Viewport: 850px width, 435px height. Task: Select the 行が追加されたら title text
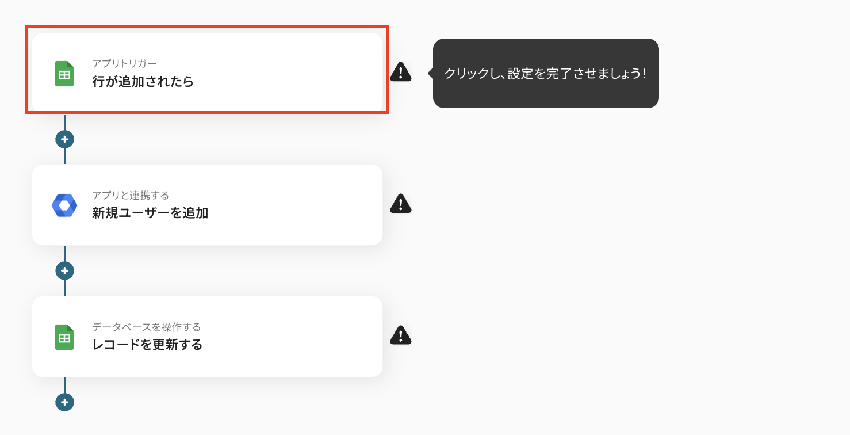click(x=143, y=82)
